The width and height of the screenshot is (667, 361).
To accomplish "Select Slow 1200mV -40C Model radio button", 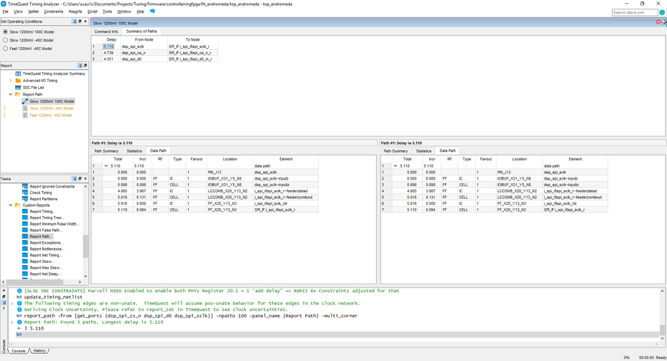I will [x=6, y=40].
